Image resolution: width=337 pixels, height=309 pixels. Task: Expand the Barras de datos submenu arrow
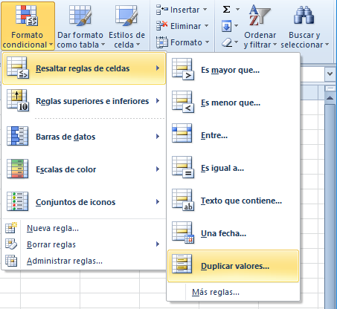[158, 137]
